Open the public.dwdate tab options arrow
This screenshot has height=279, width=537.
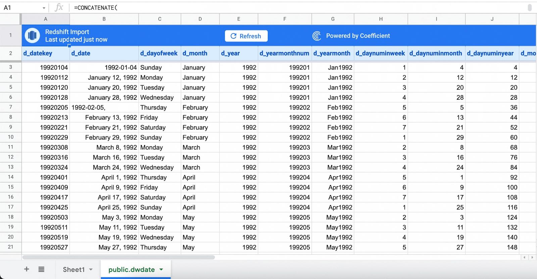161,270
